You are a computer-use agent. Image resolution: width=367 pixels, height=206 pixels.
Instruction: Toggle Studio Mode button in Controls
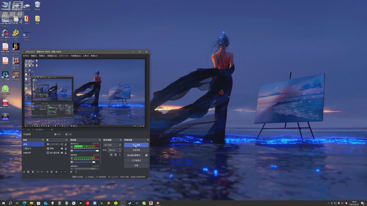click(x=136, y=161)
